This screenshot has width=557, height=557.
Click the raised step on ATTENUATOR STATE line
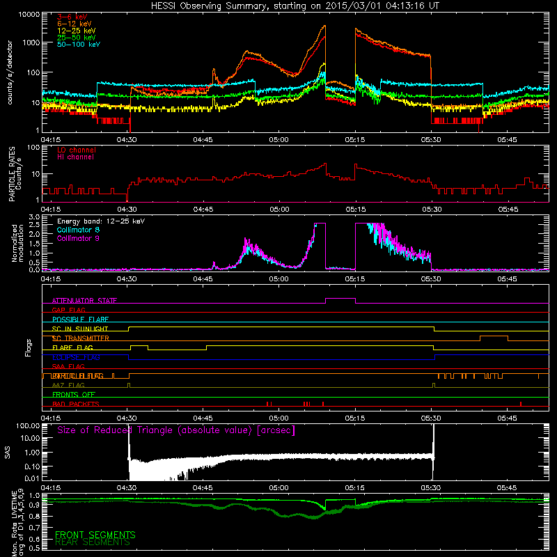(x=340, y=299)
